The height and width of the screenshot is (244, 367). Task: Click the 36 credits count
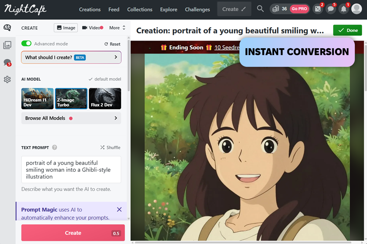click(x=284, y=9)
